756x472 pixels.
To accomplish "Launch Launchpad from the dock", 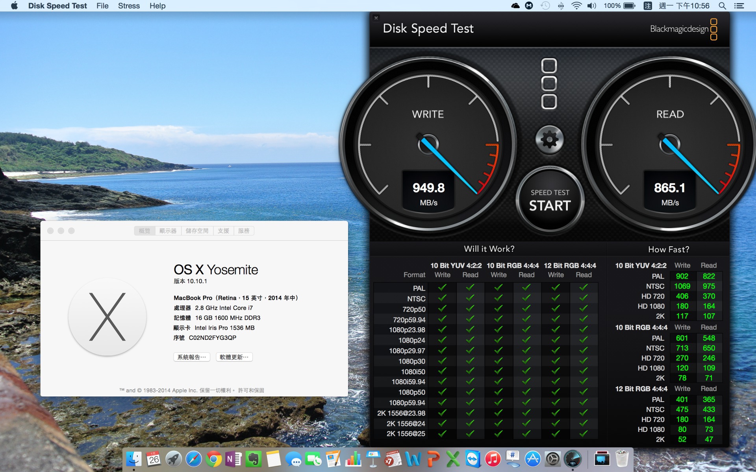I will pos(174,459).
